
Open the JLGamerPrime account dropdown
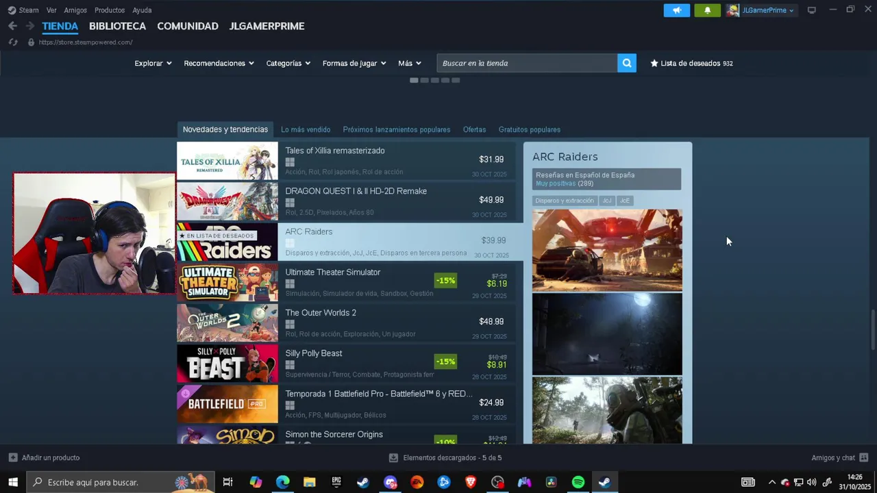click(768, 10)
